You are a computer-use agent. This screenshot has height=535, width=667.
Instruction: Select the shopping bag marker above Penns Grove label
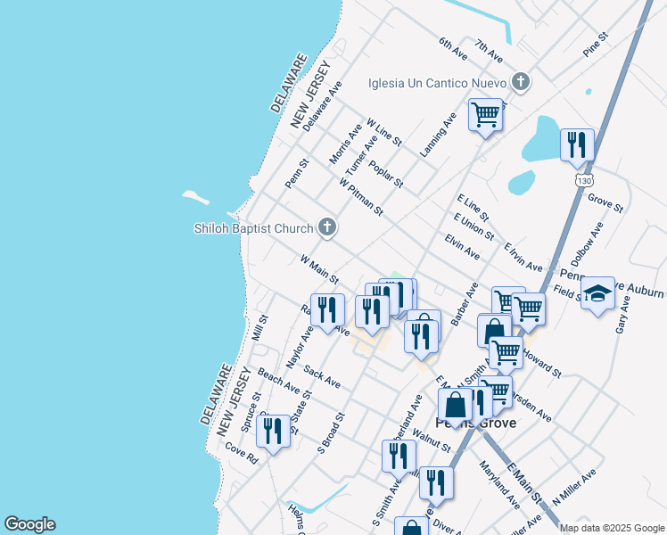pyautogui.click(x=455, y=405)
